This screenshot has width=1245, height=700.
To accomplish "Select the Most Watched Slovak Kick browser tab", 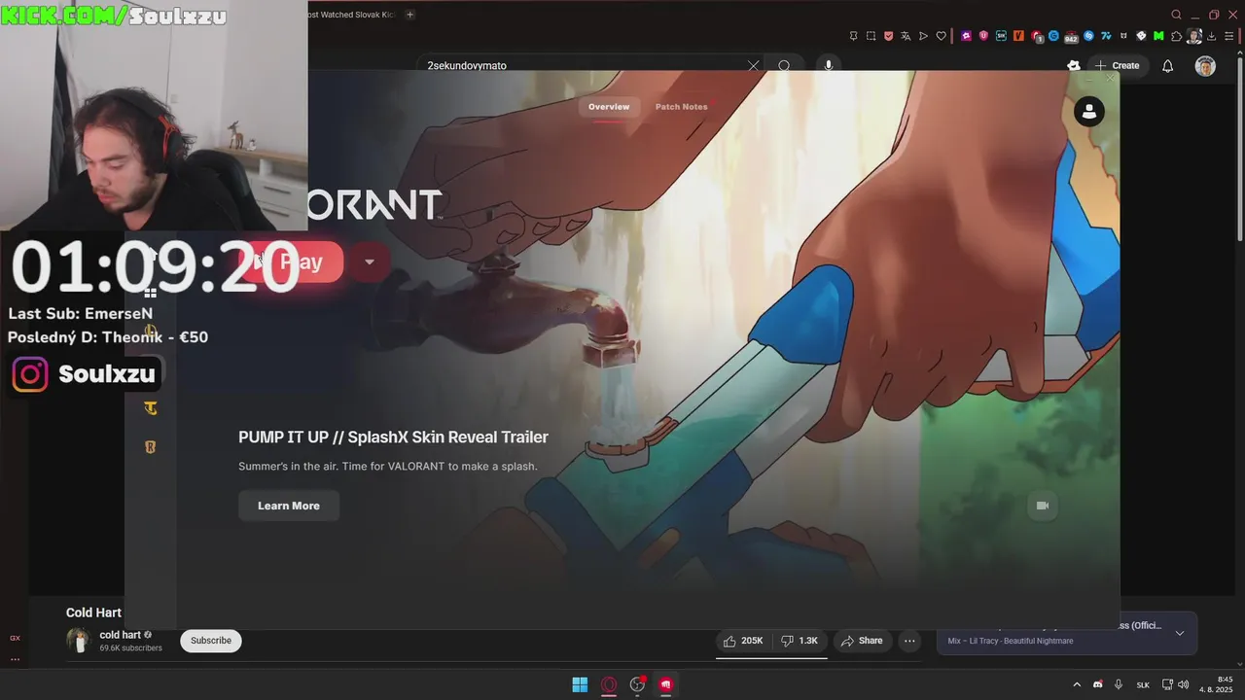I will pos(351,15).
